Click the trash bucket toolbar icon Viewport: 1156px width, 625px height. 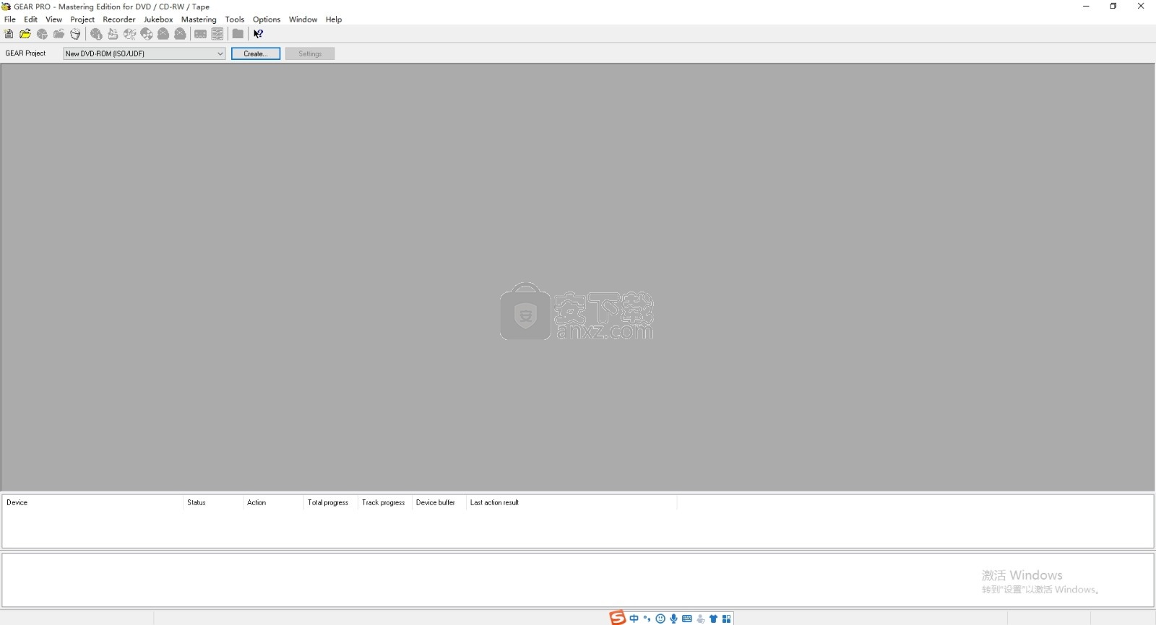pos(75,34)
